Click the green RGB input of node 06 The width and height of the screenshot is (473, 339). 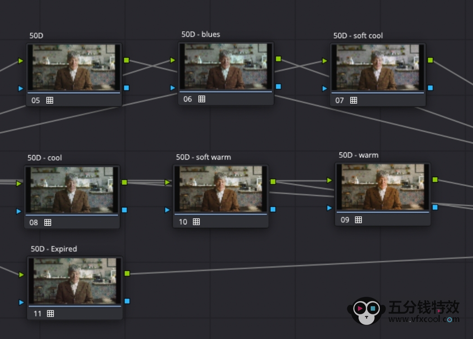(173, 60)
